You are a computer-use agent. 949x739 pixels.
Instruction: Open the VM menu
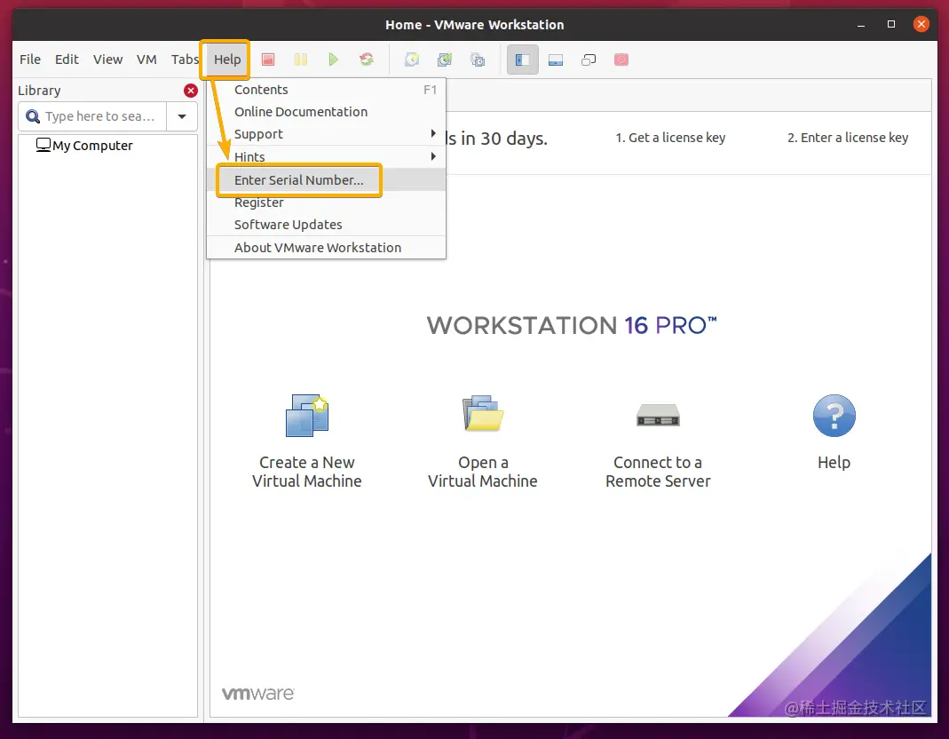point(146,60)
